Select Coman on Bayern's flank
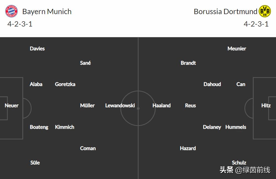The image size is (276, 179). pyautogui.click(x=88, y=148)
